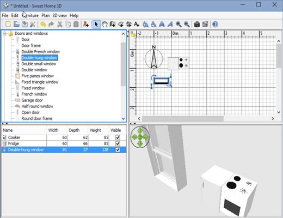This screenshot has width=283, height=218.
Task: Collapse the Doors and windows folder
Action: point(4,33)
